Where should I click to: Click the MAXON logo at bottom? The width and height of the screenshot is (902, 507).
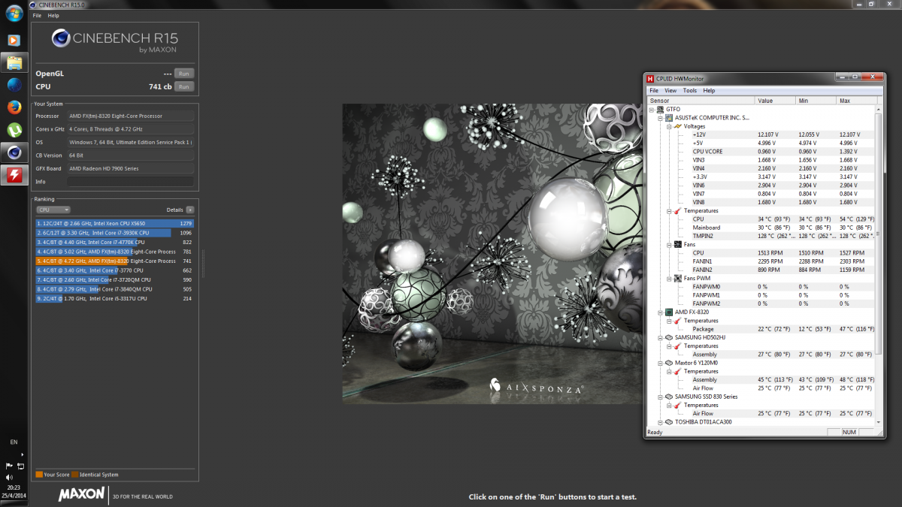pos(82,496)
